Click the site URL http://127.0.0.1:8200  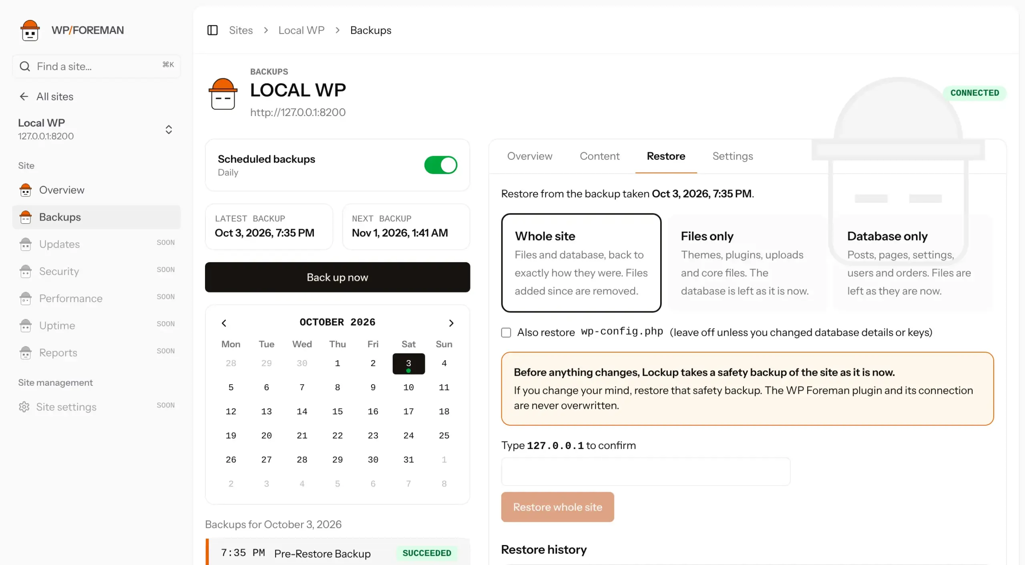tap(298, 112)
